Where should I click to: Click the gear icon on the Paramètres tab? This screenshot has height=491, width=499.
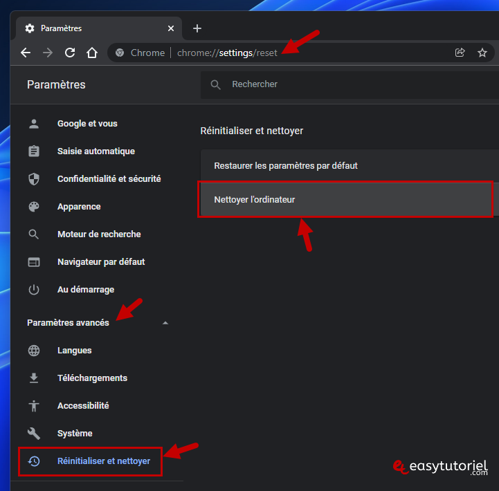point(30,28)
